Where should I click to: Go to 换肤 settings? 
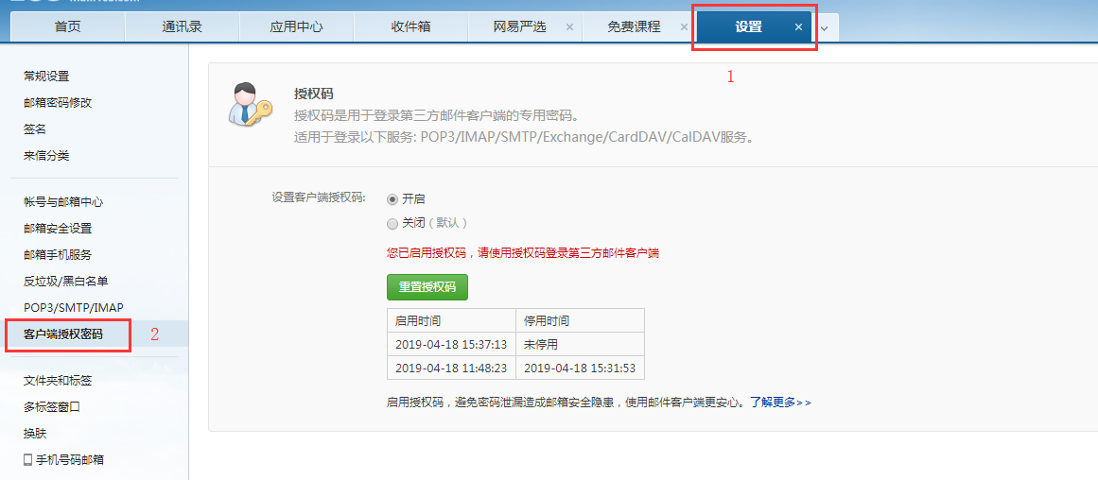click(34, 433)
